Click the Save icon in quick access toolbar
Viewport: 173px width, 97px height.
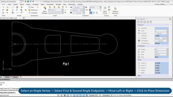31,1
